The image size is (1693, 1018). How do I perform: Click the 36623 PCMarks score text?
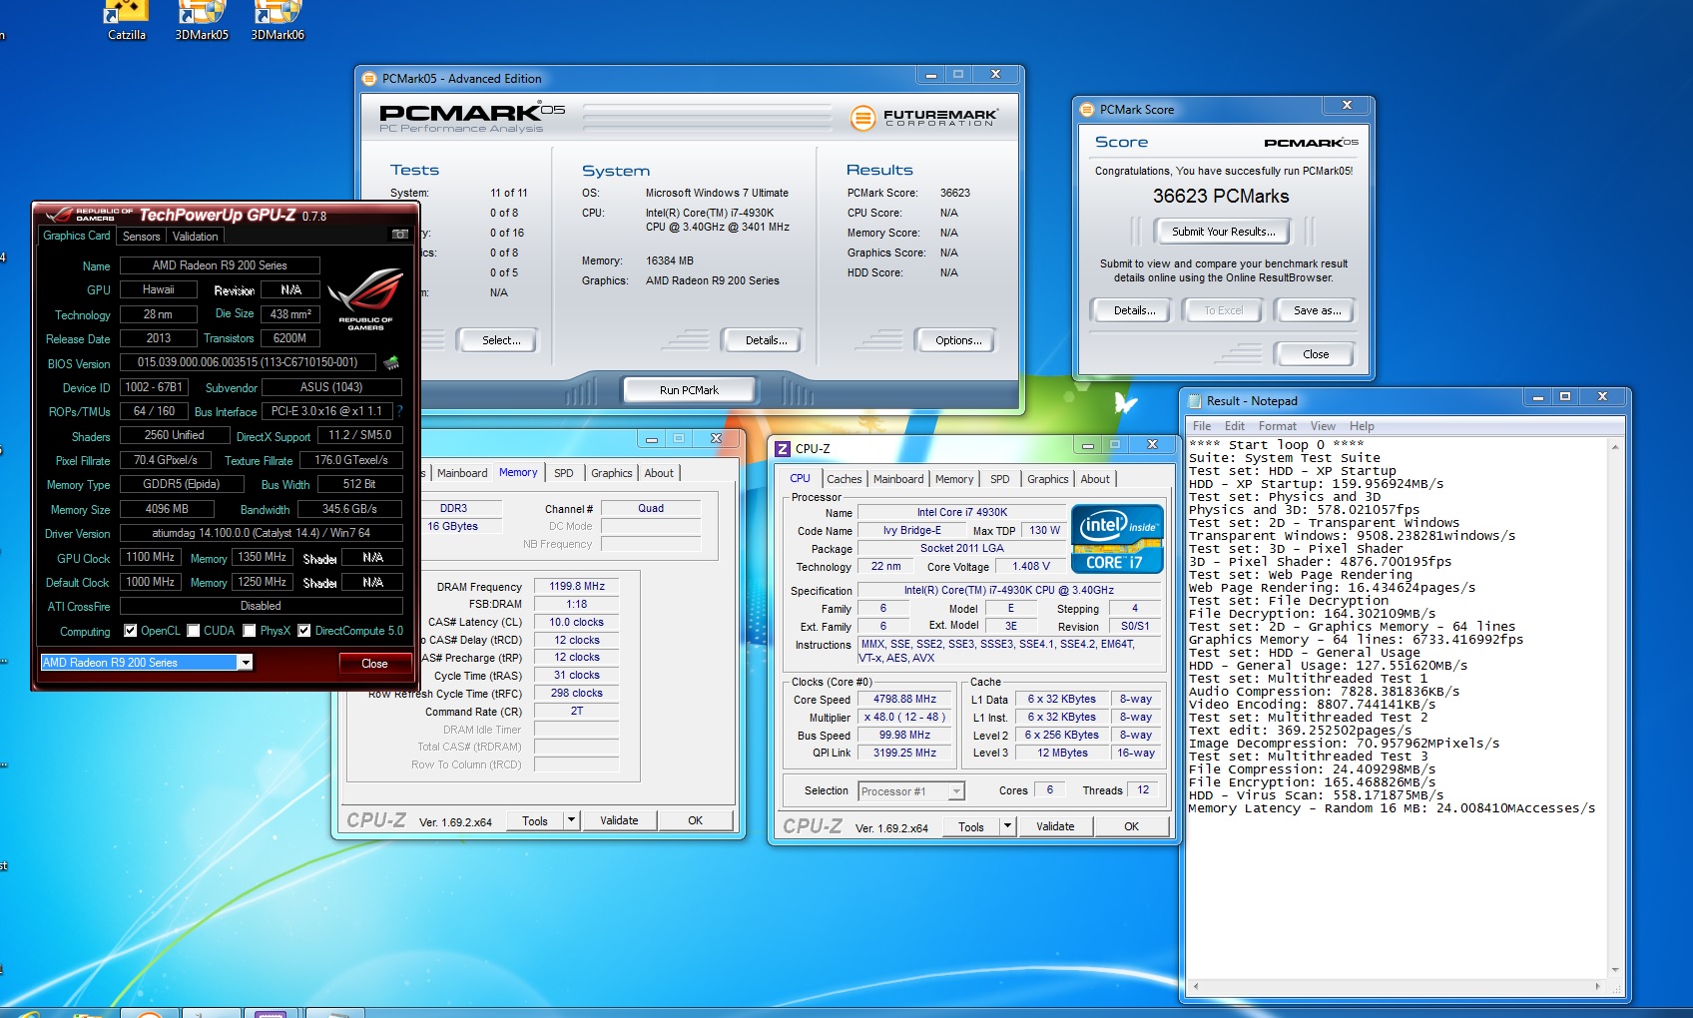click(x=1221, y=197)
